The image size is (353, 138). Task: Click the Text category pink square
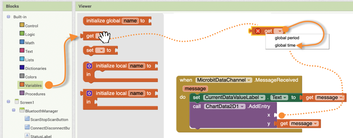(22, 50)
